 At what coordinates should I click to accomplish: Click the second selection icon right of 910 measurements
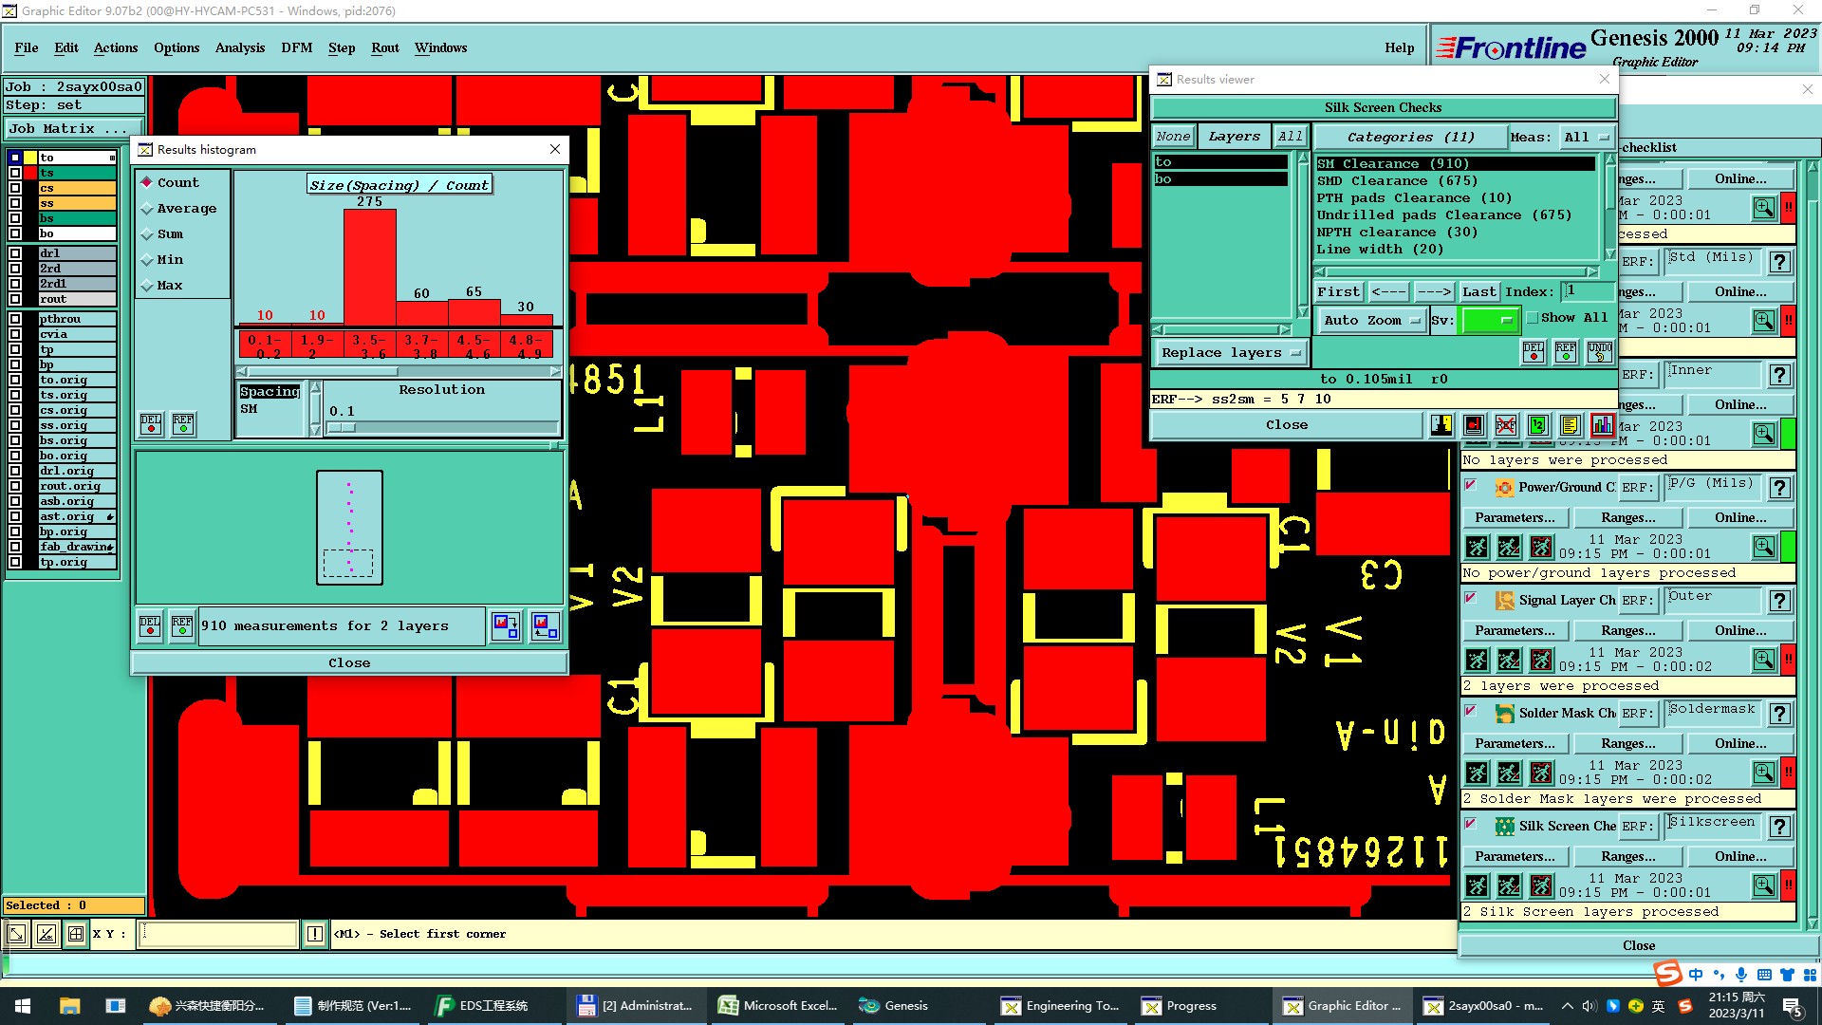545,626
